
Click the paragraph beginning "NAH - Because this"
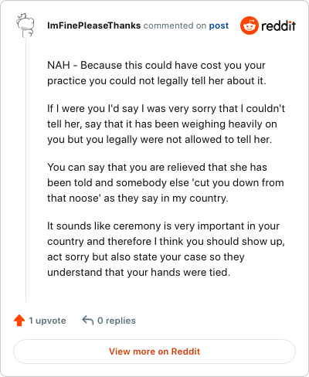click(x=157, y=73)
